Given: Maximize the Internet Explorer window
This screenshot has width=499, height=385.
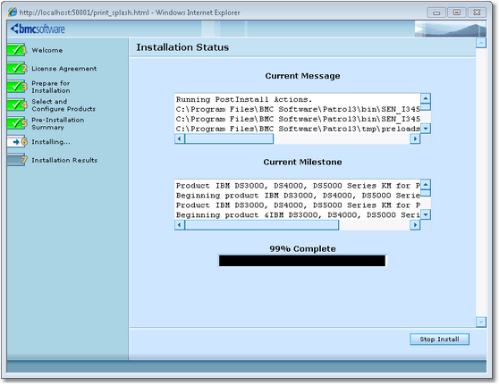Looking at the screenshot, I should (x=457, y=13).
